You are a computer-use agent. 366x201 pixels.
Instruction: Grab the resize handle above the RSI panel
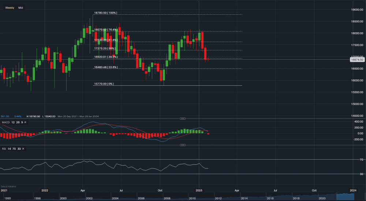(183, 145)
